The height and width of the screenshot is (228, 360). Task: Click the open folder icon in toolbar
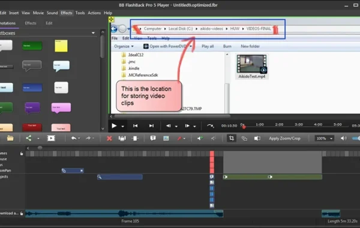coord(10,138)
